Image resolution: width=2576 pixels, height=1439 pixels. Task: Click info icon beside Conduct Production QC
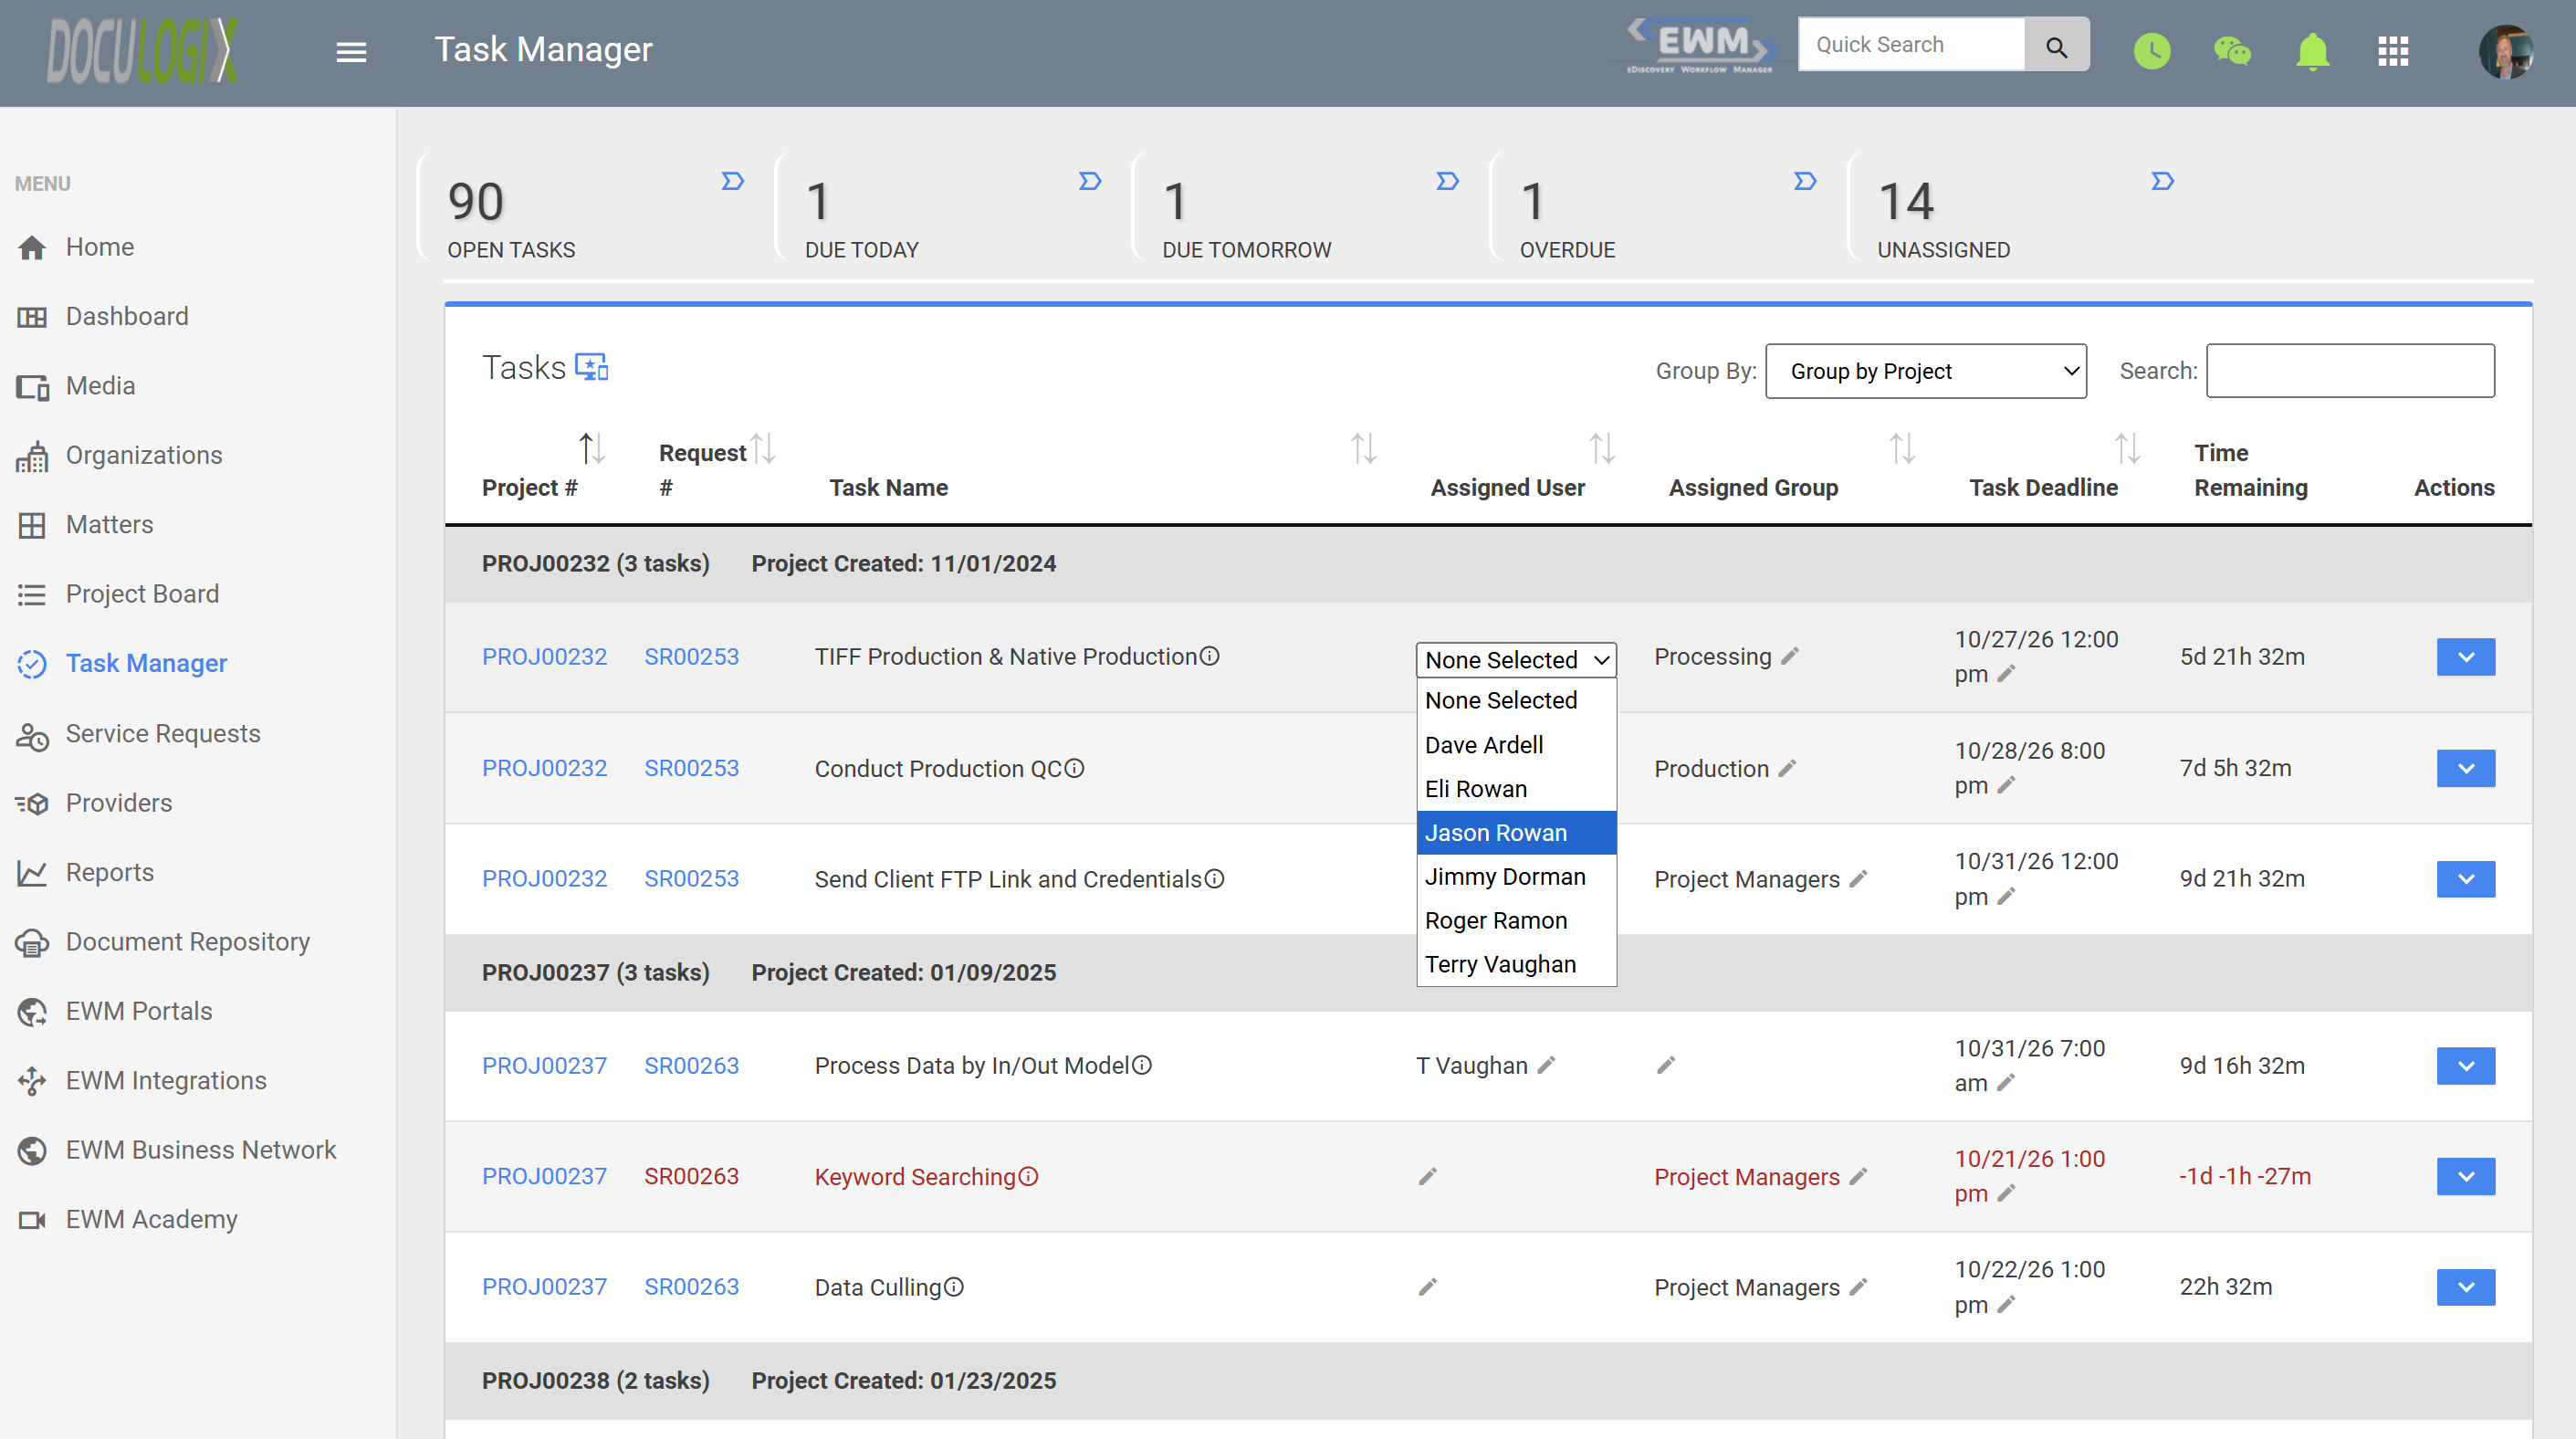pos(1074,768)
